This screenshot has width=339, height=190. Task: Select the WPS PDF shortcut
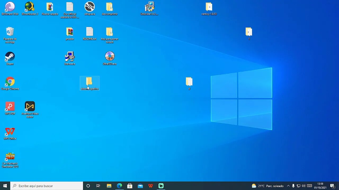[x=10, y=108]
